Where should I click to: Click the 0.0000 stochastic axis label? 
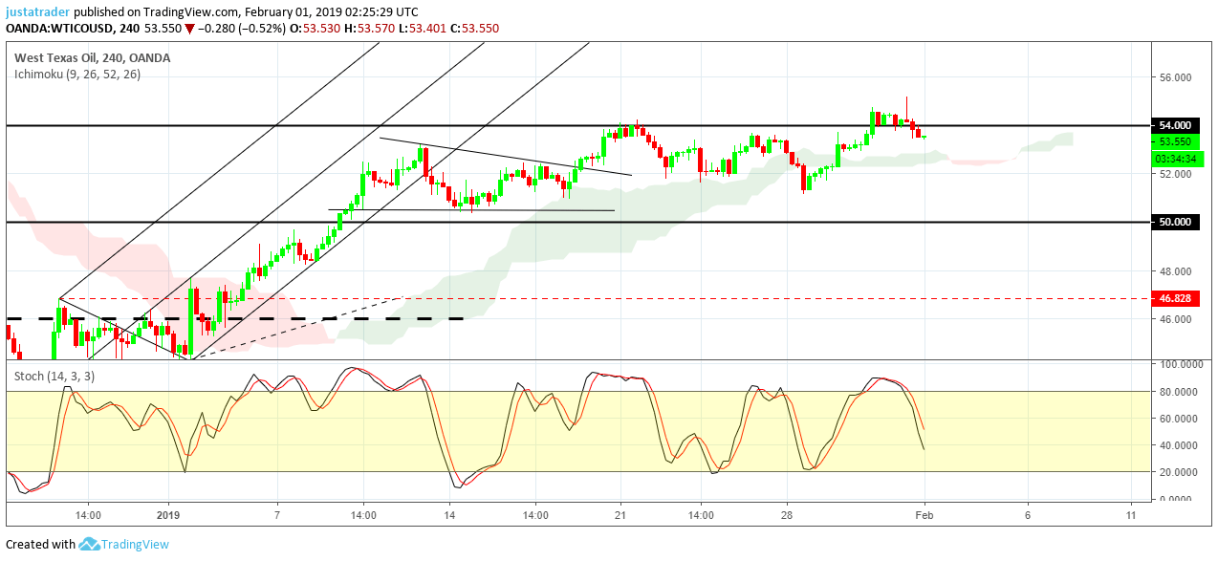click(1177, 499)
